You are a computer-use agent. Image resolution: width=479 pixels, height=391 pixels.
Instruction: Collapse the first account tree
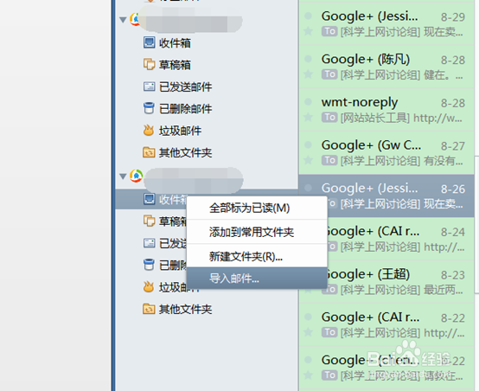pyautogui.click(x=123, y=20)
